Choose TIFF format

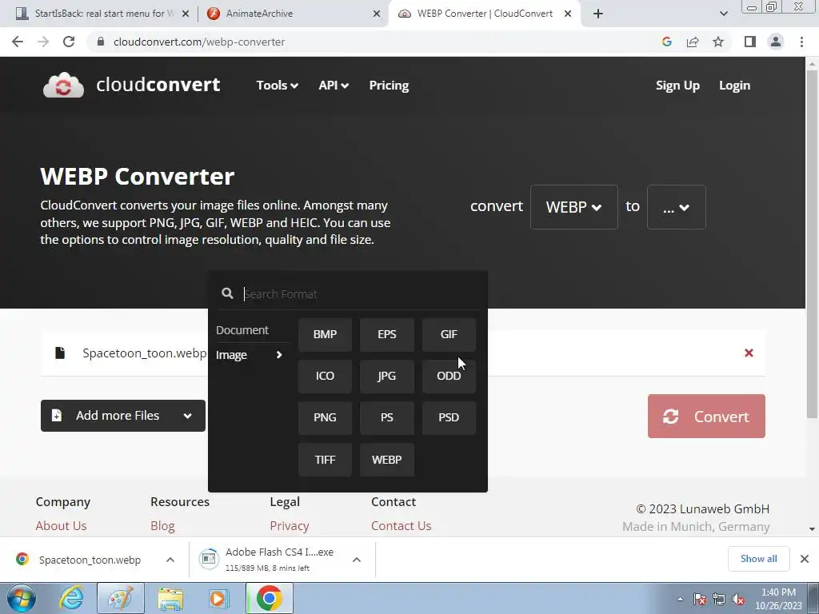(x=325, y=460)
